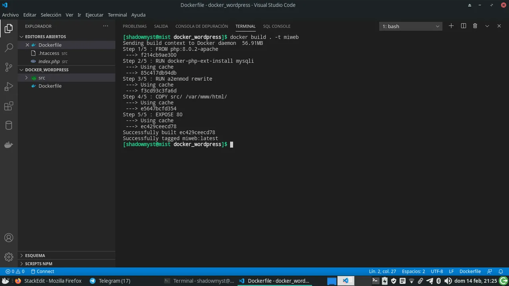Split the terminal panel
The image size is (509, 286).
tap(463, 26)
